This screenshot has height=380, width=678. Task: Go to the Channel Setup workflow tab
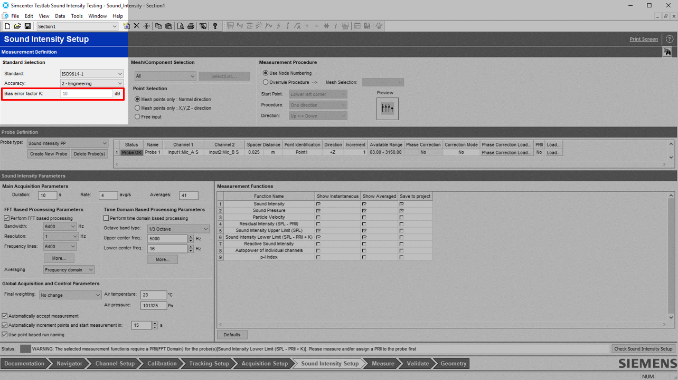pyautogui.click(x=115, y=364)
